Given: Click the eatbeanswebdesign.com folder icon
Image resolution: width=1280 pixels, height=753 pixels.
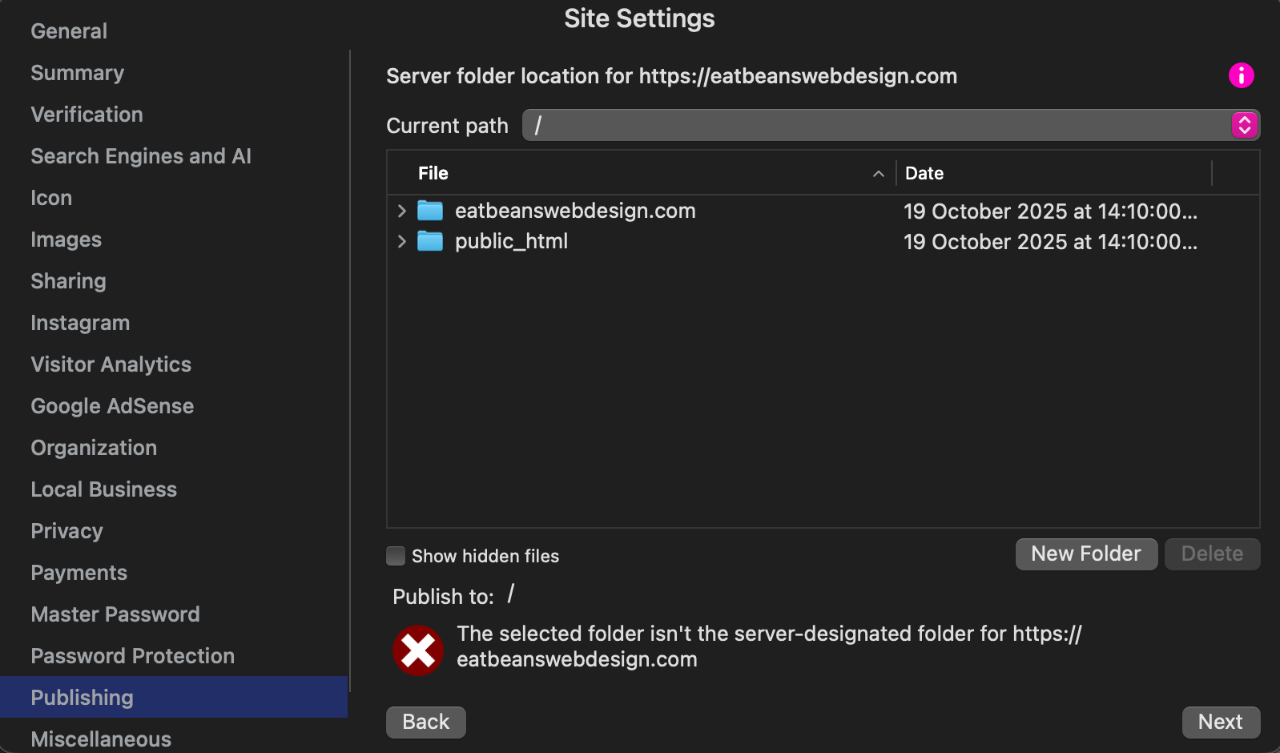Looking at the screenshot, I should (430, 211).
